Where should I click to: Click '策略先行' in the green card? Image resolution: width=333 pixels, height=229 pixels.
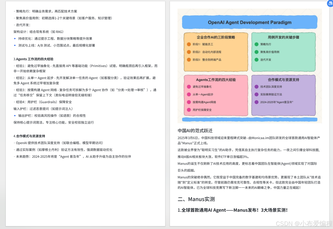266,44
